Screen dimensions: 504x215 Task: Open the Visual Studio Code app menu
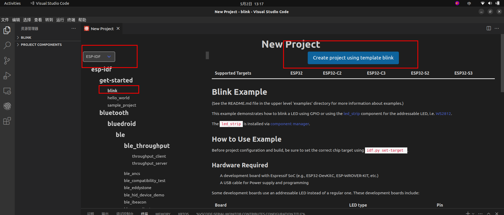50,3
